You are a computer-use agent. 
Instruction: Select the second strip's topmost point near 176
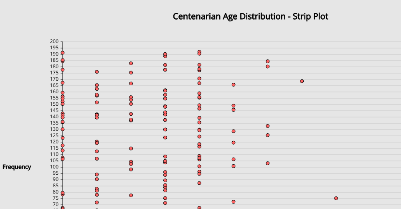[97, 72]
